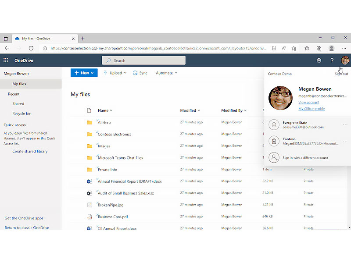Viewport: 351px width, 263px height.
Task: Click the Images folder icon
Action: (90, 146)
